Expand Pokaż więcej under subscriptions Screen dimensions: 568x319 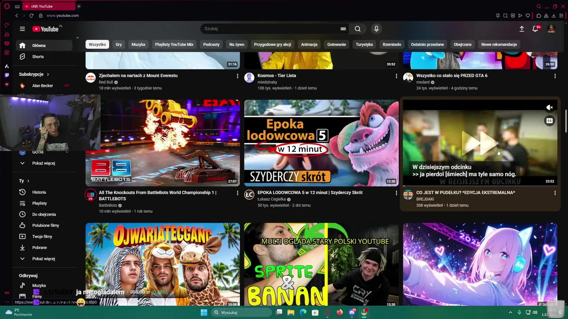[43, 163]
